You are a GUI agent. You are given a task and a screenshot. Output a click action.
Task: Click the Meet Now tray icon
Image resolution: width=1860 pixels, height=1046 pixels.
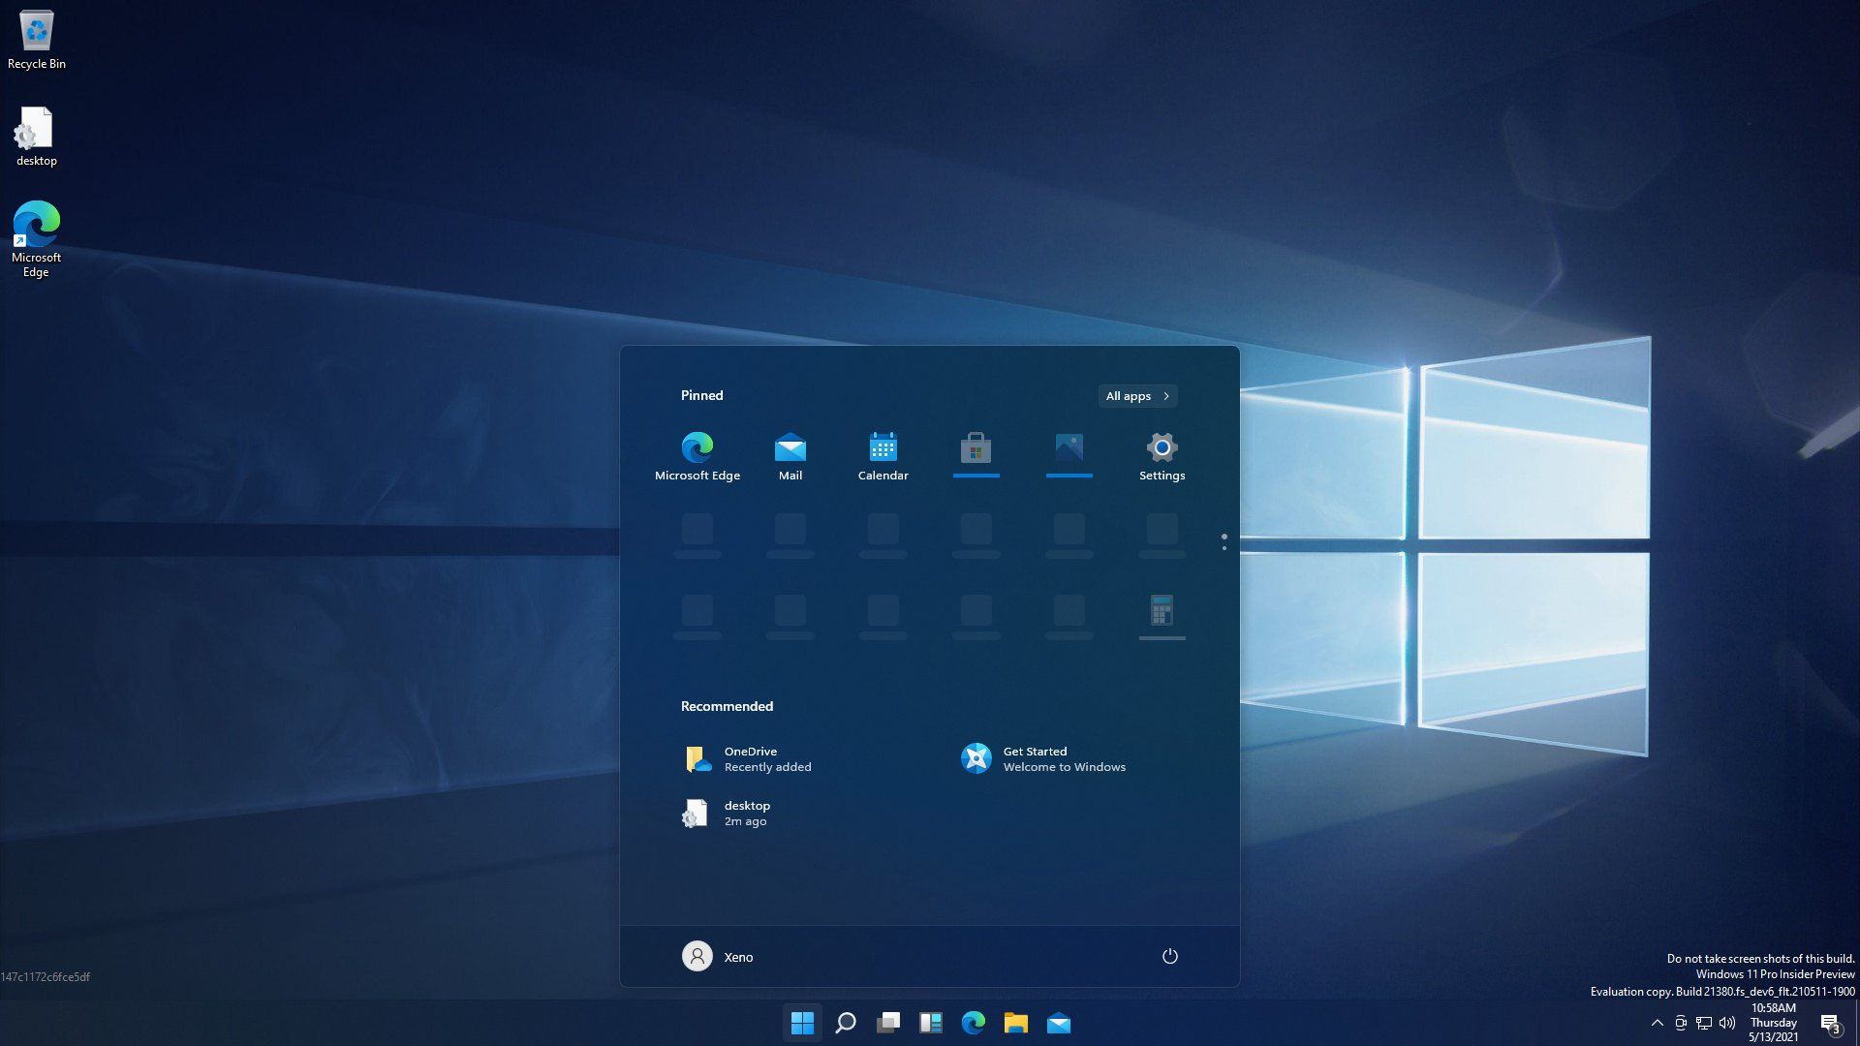[x=1681, y=1023]
